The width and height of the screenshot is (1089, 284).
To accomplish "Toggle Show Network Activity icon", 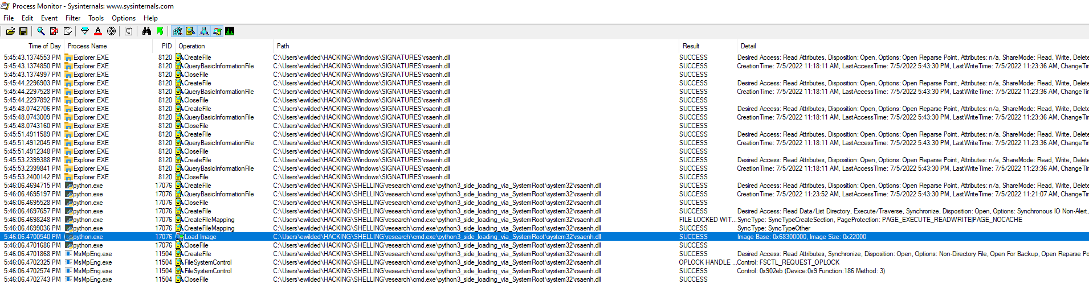I will 203,31.
